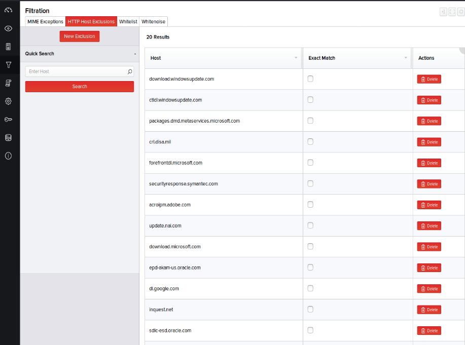This screenshot has width=465, height=345.
Task: Enable Exact Match for crl.disa.mil
Action: point(310,141)
